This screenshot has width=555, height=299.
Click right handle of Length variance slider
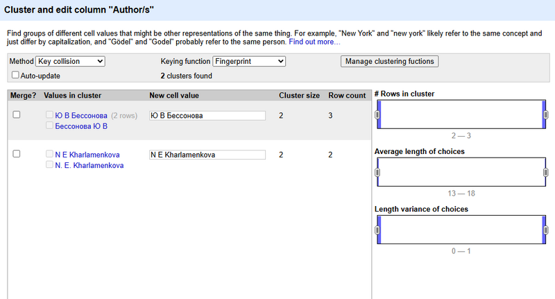click(546, 230)
